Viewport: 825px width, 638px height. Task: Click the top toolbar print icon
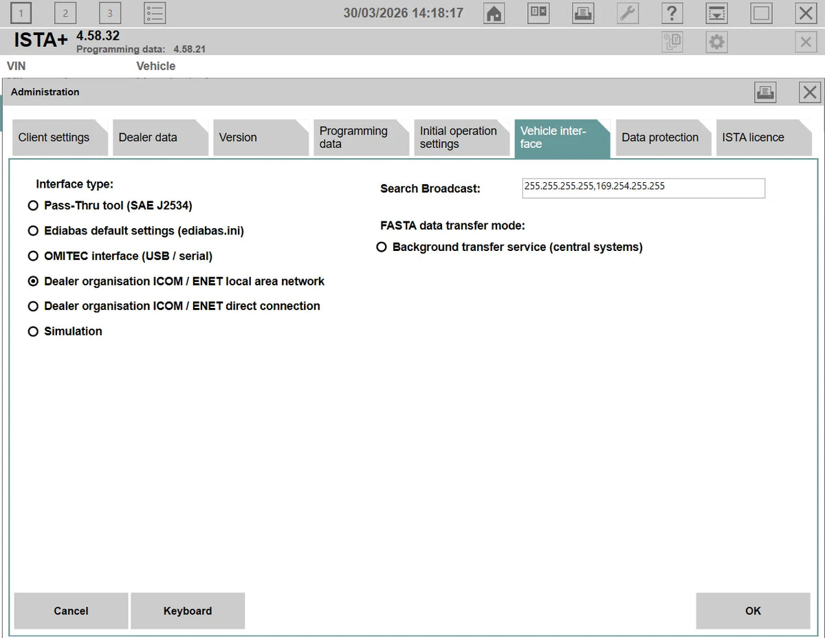click(x=583, y=13)
